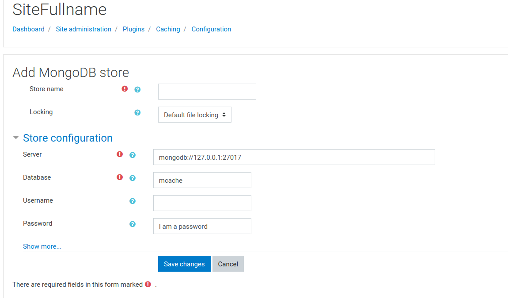Viewport: 508px width, 300px height.
Task: Open Caching breadcrumb link
Action: click(x=168, y=29)
